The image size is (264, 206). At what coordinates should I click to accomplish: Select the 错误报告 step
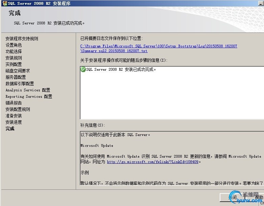pos(14,103)
